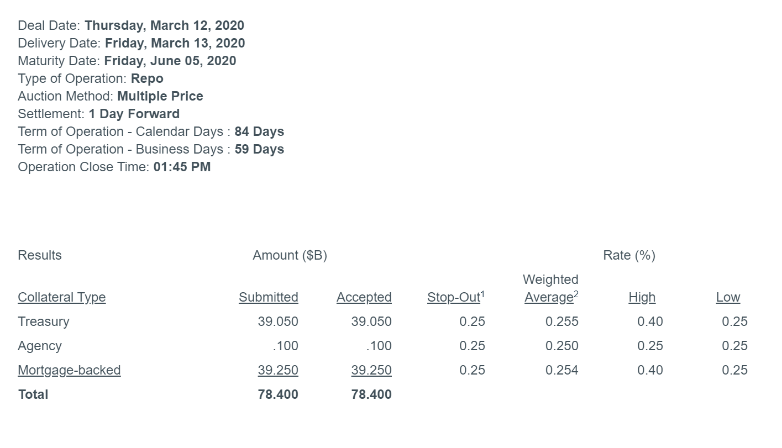The width and height of the screenshot is (782, 448).
Task: Select the Treasury row label
Action: [44, 321]
